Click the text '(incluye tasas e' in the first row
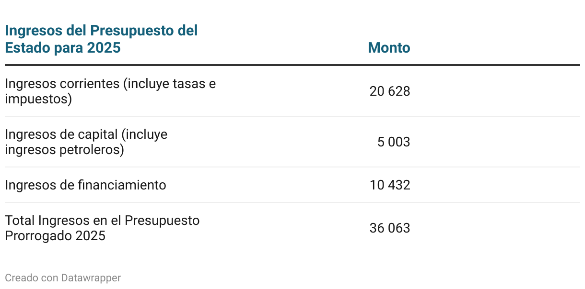The height and width of the screenshot is (289, 585). [169, 83]
